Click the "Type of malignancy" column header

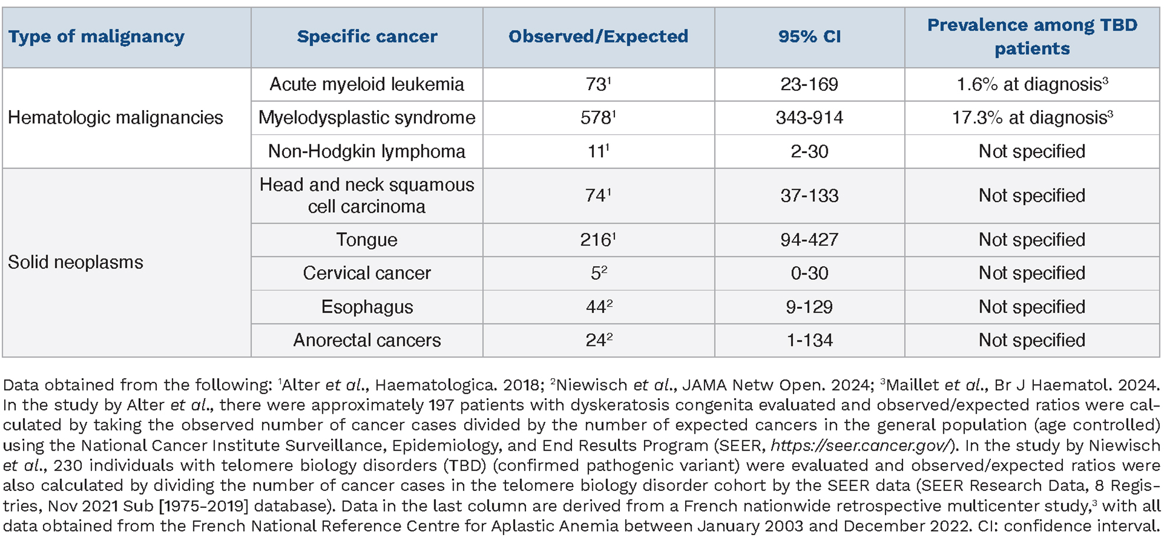(96, 37)
